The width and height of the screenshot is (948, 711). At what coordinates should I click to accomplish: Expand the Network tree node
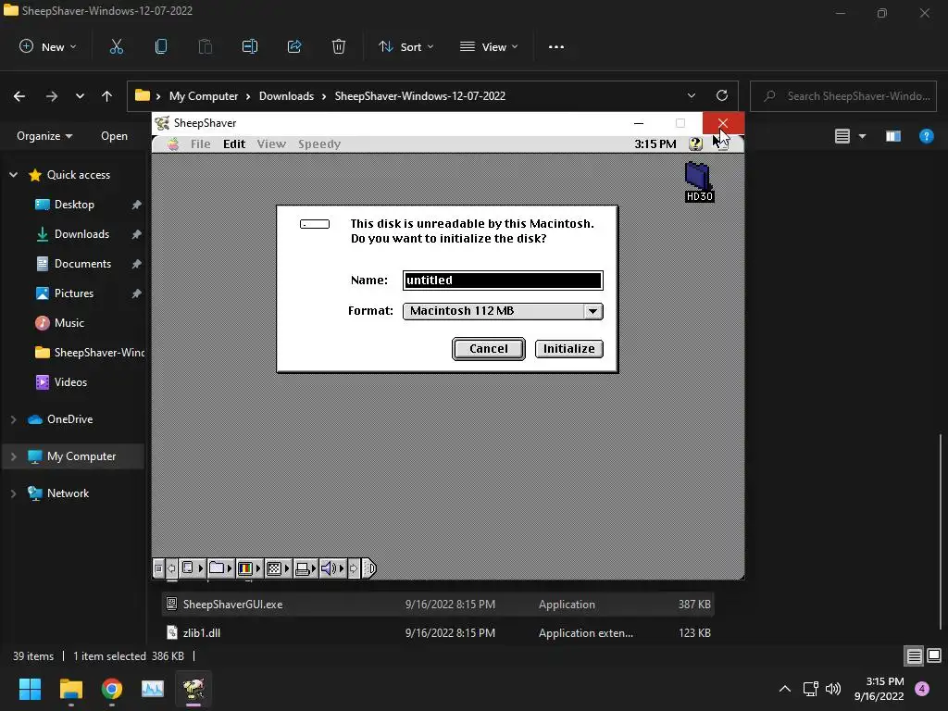pos(13,493)
